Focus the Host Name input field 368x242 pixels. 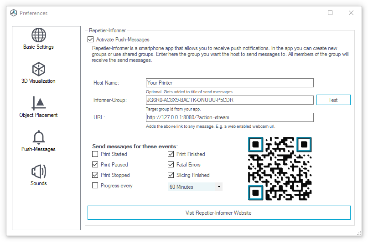(x=229, y=83)
